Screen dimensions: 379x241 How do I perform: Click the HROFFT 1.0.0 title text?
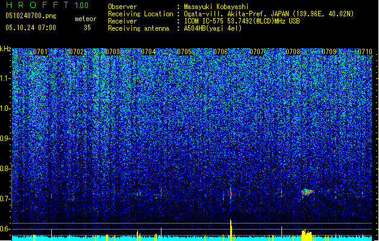tap(48, 5)
